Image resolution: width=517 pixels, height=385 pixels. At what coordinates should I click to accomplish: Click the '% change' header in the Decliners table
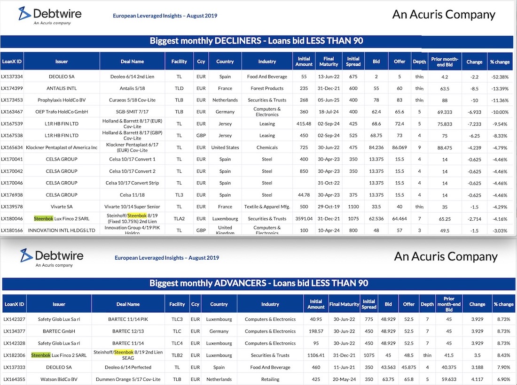500,62
